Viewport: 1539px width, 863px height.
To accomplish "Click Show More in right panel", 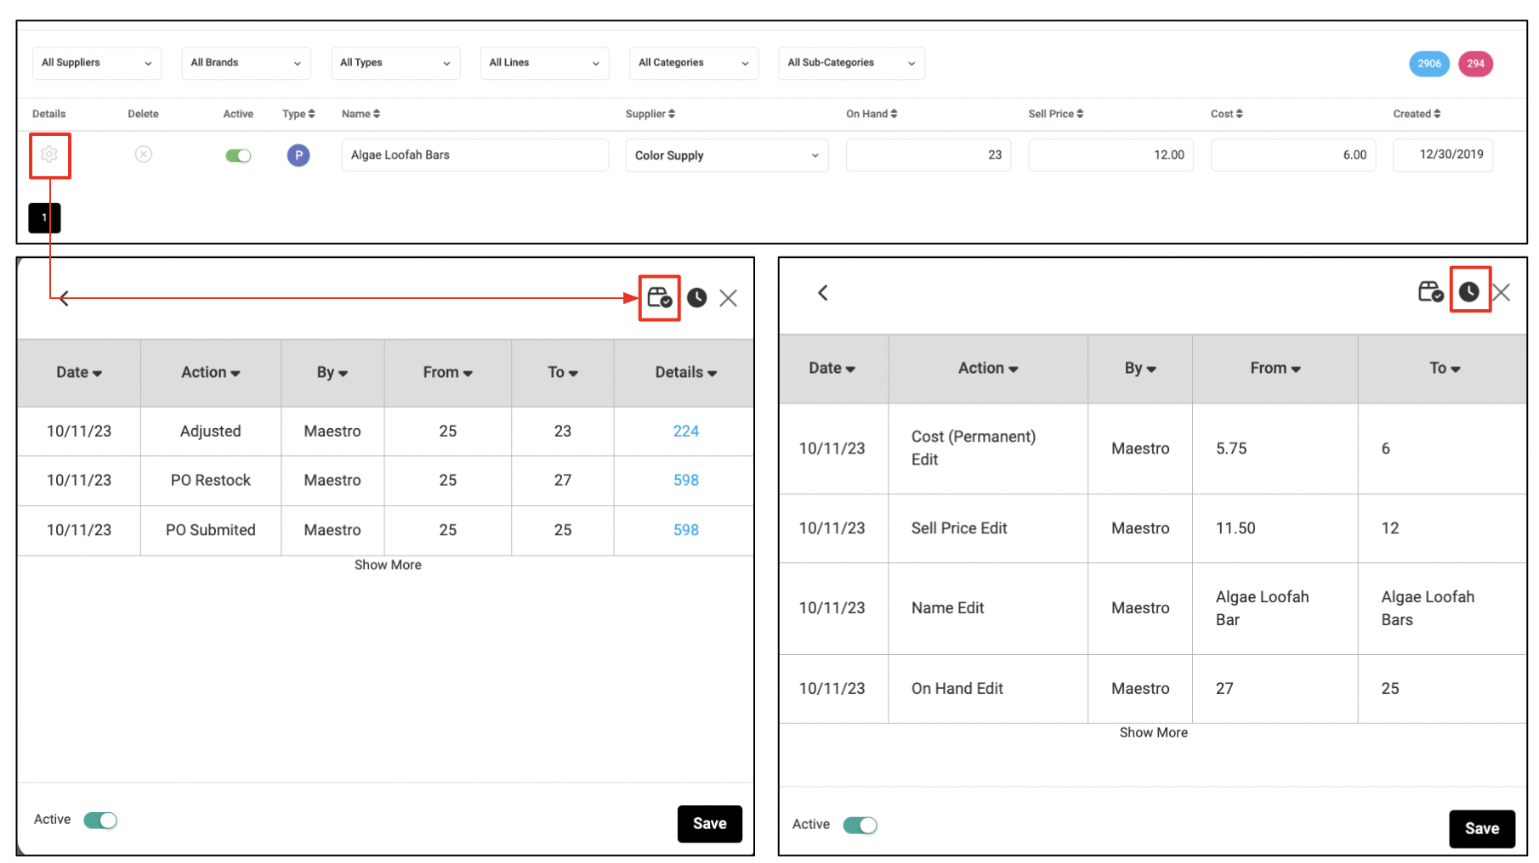I will tap(1153, 733).
